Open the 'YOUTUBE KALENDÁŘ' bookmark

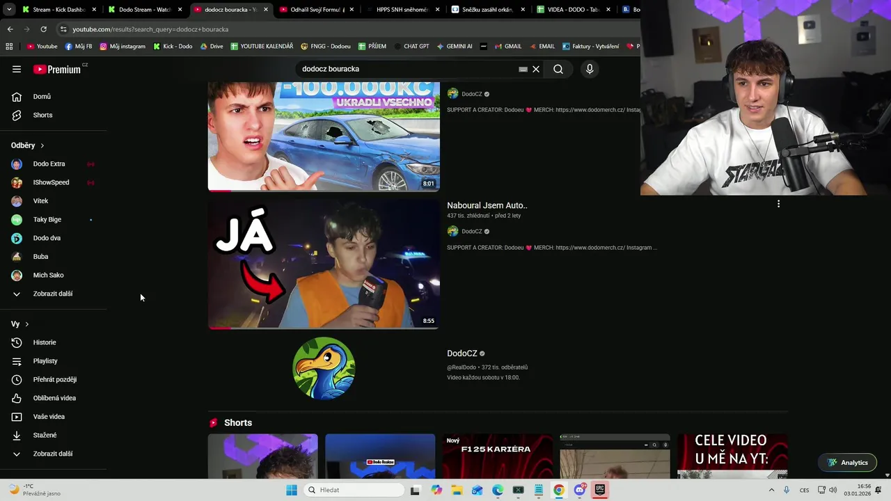point(262,47)
